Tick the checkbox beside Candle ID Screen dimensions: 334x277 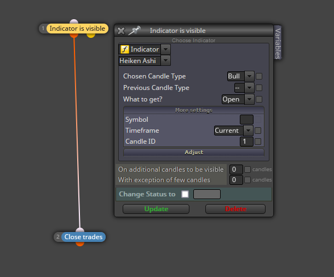point(258,142)
